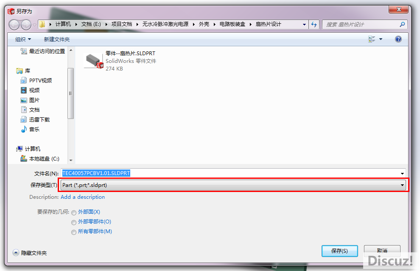Screen dimensions: 420x271
Task: Open the blue help question-mark icon
Action: (x=398, y=39)
